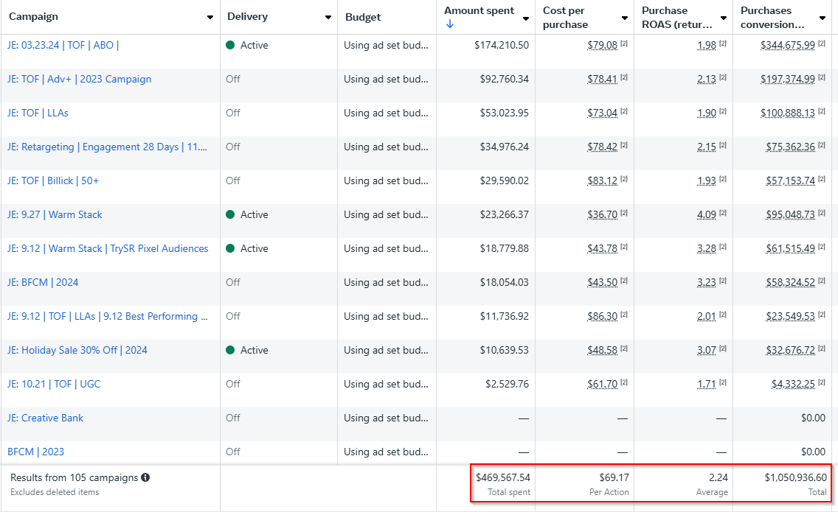The width and height of the screenshot is (838, 512).
Task: Expand Purchases conversion column dropdown
Action: 823,18
